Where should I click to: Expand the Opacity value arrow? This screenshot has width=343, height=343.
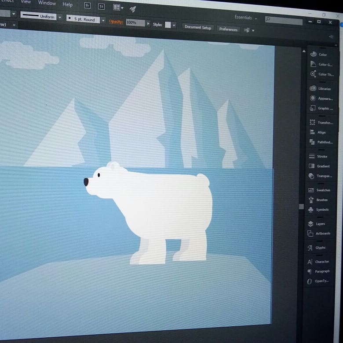(x=148, y=23)
